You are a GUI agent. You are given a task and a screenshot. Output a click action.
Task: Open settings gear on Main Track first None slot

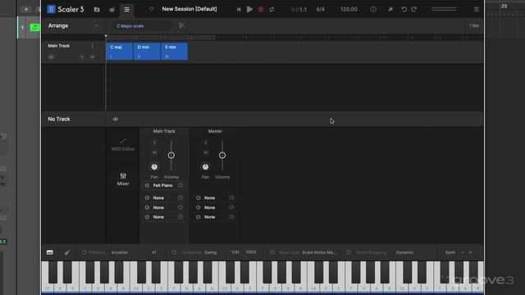point(180,198)
